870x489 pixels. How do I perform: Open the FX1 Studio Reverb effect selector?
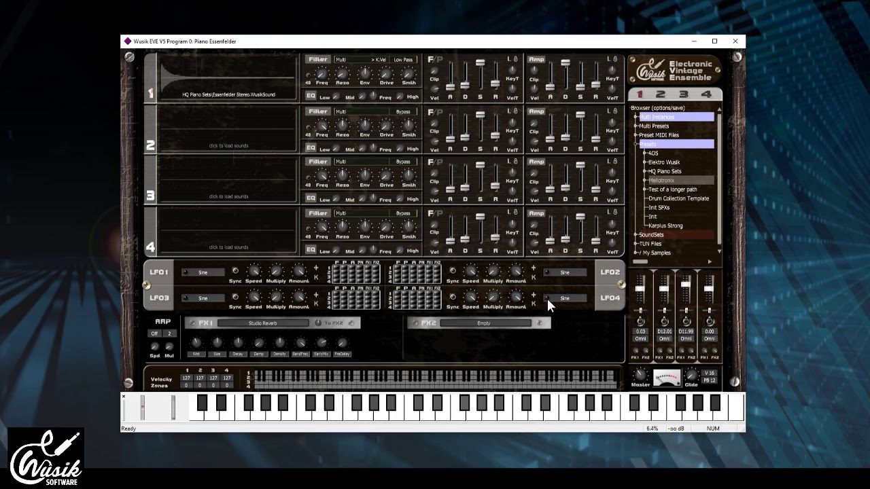pyautogui.click(x=263, y=323)
